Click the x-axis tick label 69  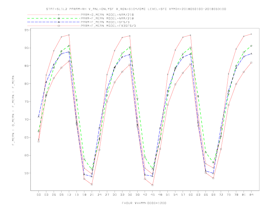point(213,195)
